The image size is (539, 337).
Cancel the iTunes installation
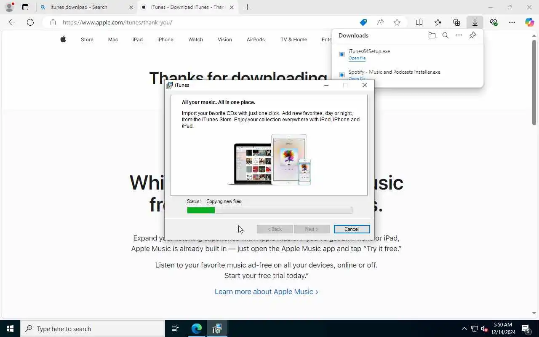click(352, 229)
